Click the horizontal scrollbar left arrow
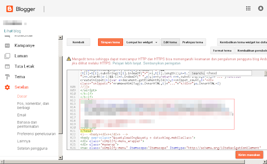This screenshot has height=164, width=267. [2, 161]
